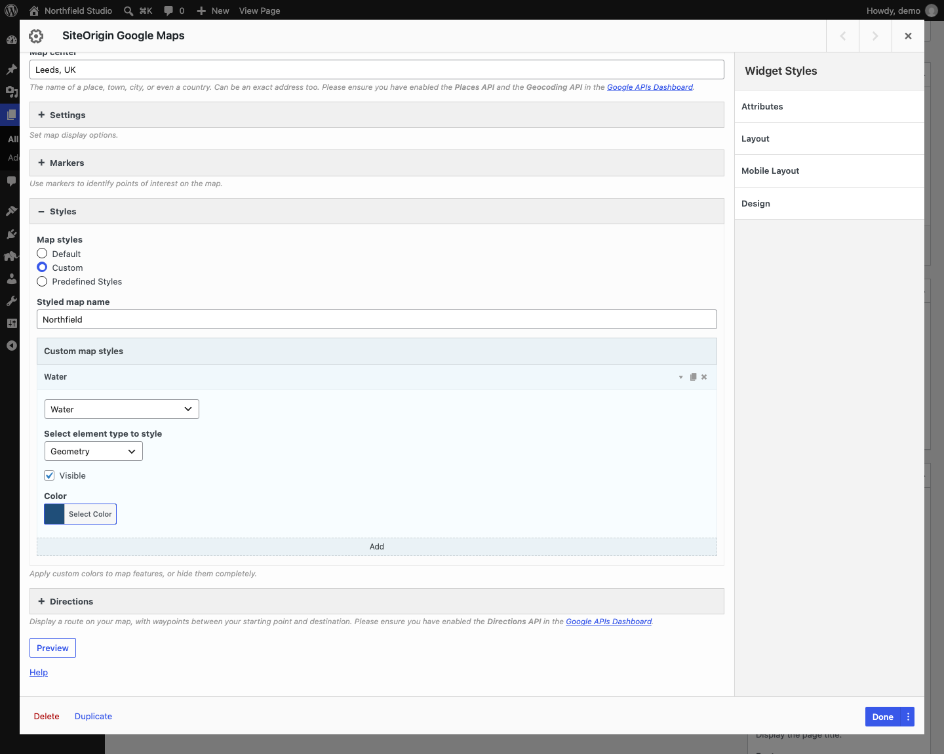Select the Custom map style

(42, 267)
